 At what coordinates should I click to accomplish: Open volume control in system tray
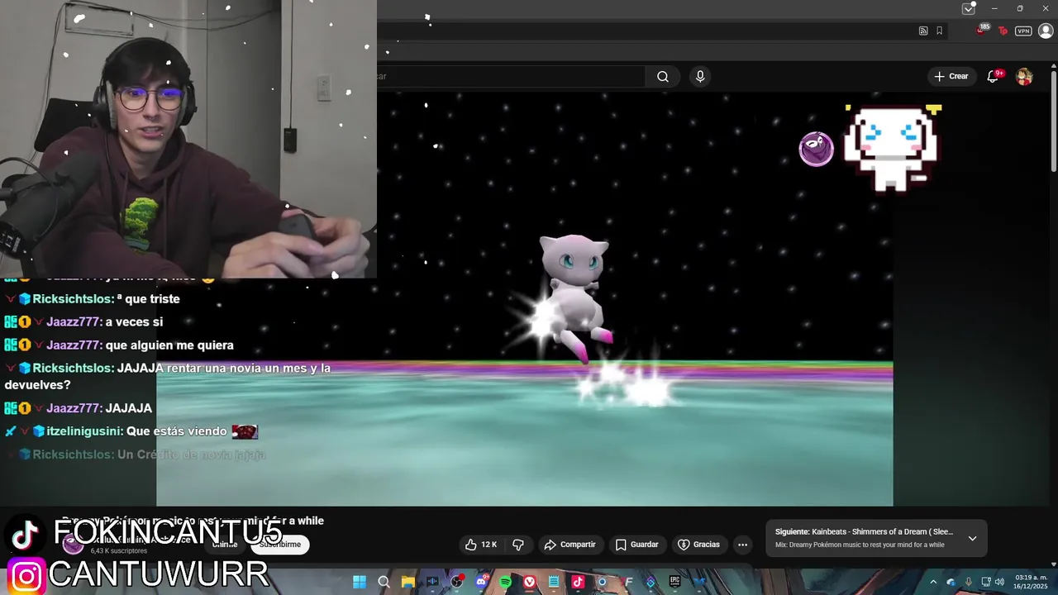coord(1000,582)
